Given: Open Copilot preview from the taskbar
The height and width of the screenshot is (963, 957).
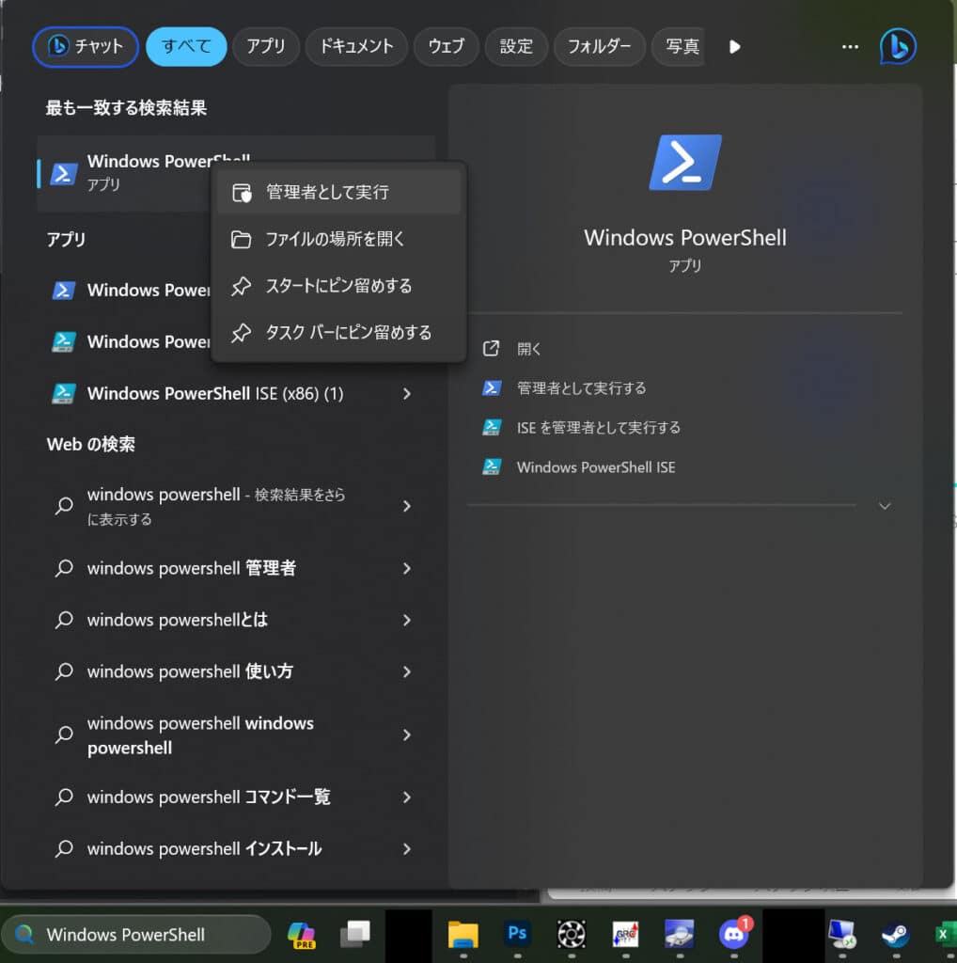Looking at the screenshot, I should [302, 935].
